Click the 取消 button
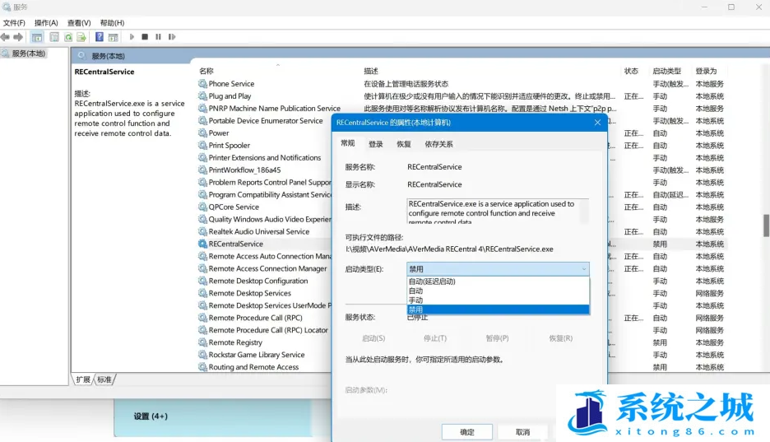770x442 pixels. (x=523, y=432)
